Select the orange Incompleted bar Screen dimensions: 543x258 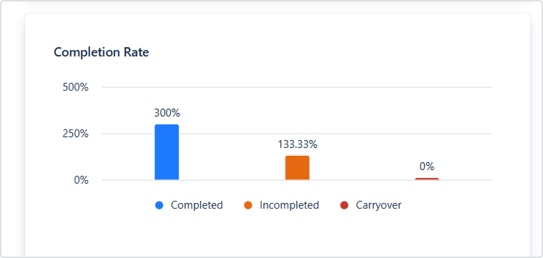297,168
